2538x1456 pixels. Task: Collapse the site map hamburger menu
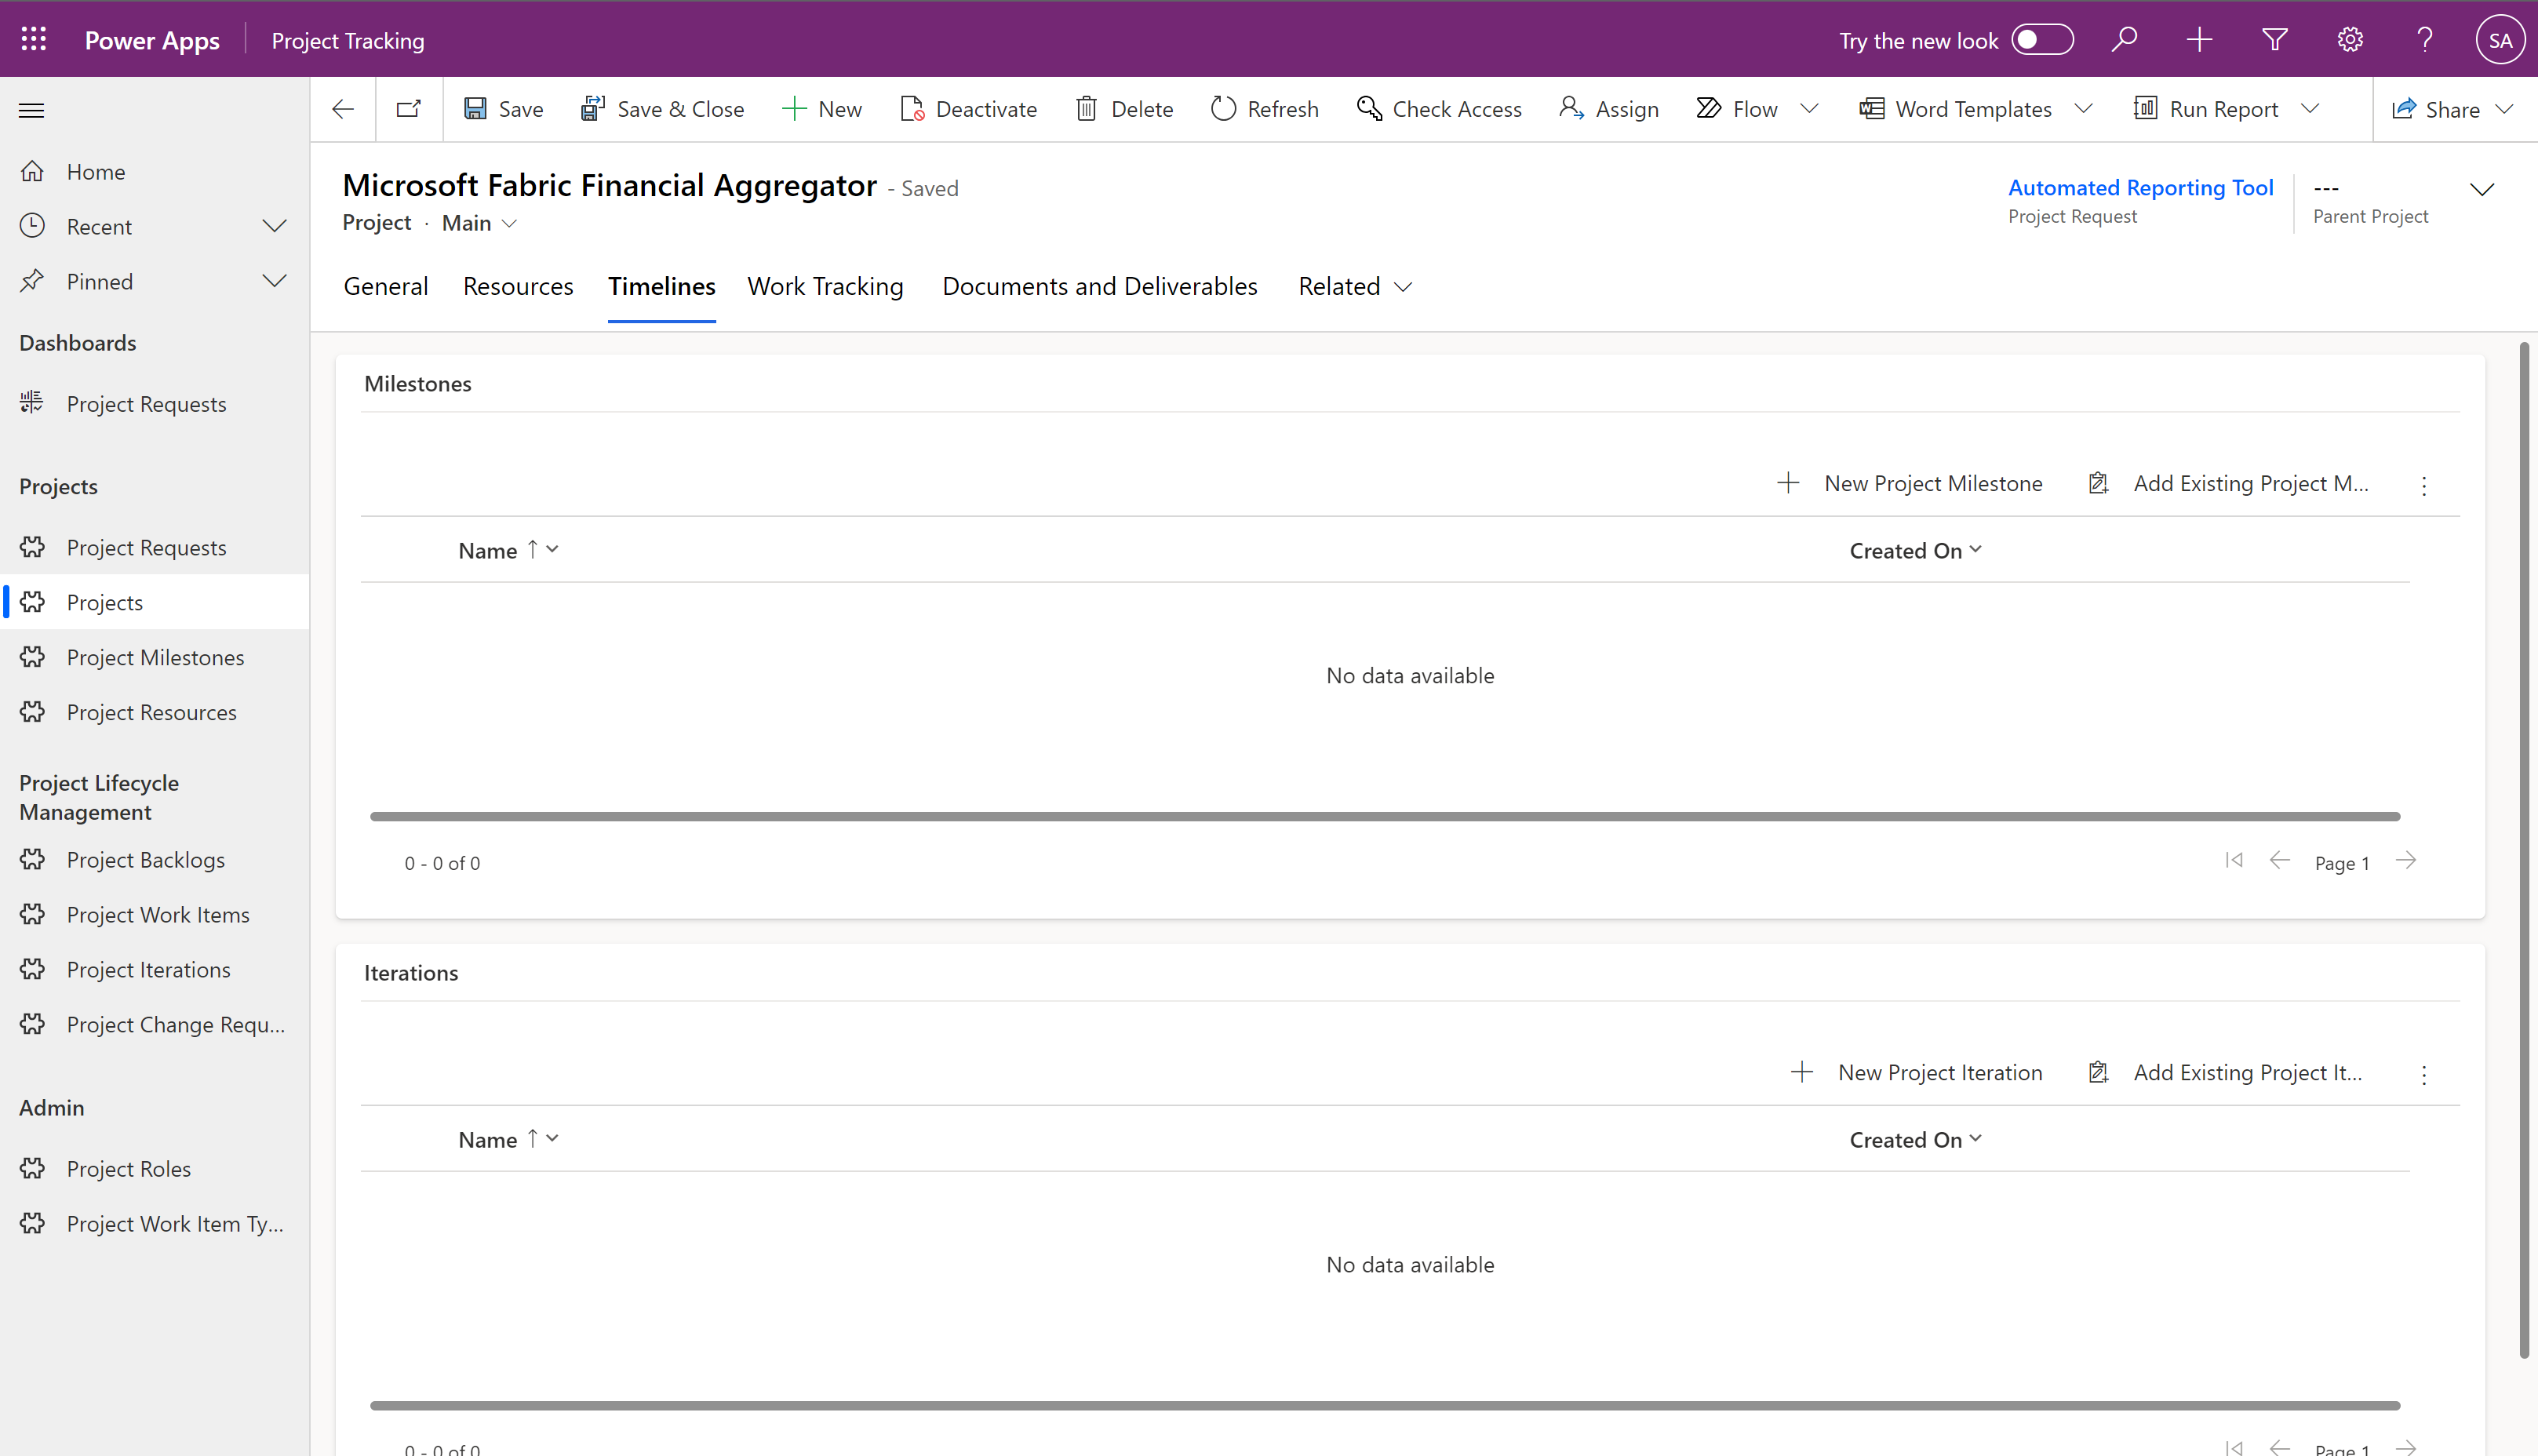coord(32,110)
